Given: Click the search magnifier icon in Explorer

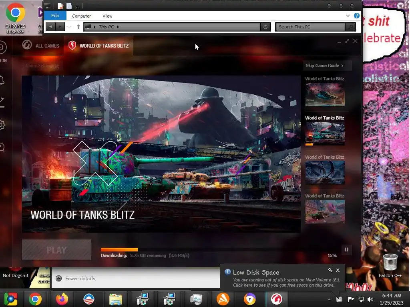Looking at the screenshot, I should click(x=350, y=27).
